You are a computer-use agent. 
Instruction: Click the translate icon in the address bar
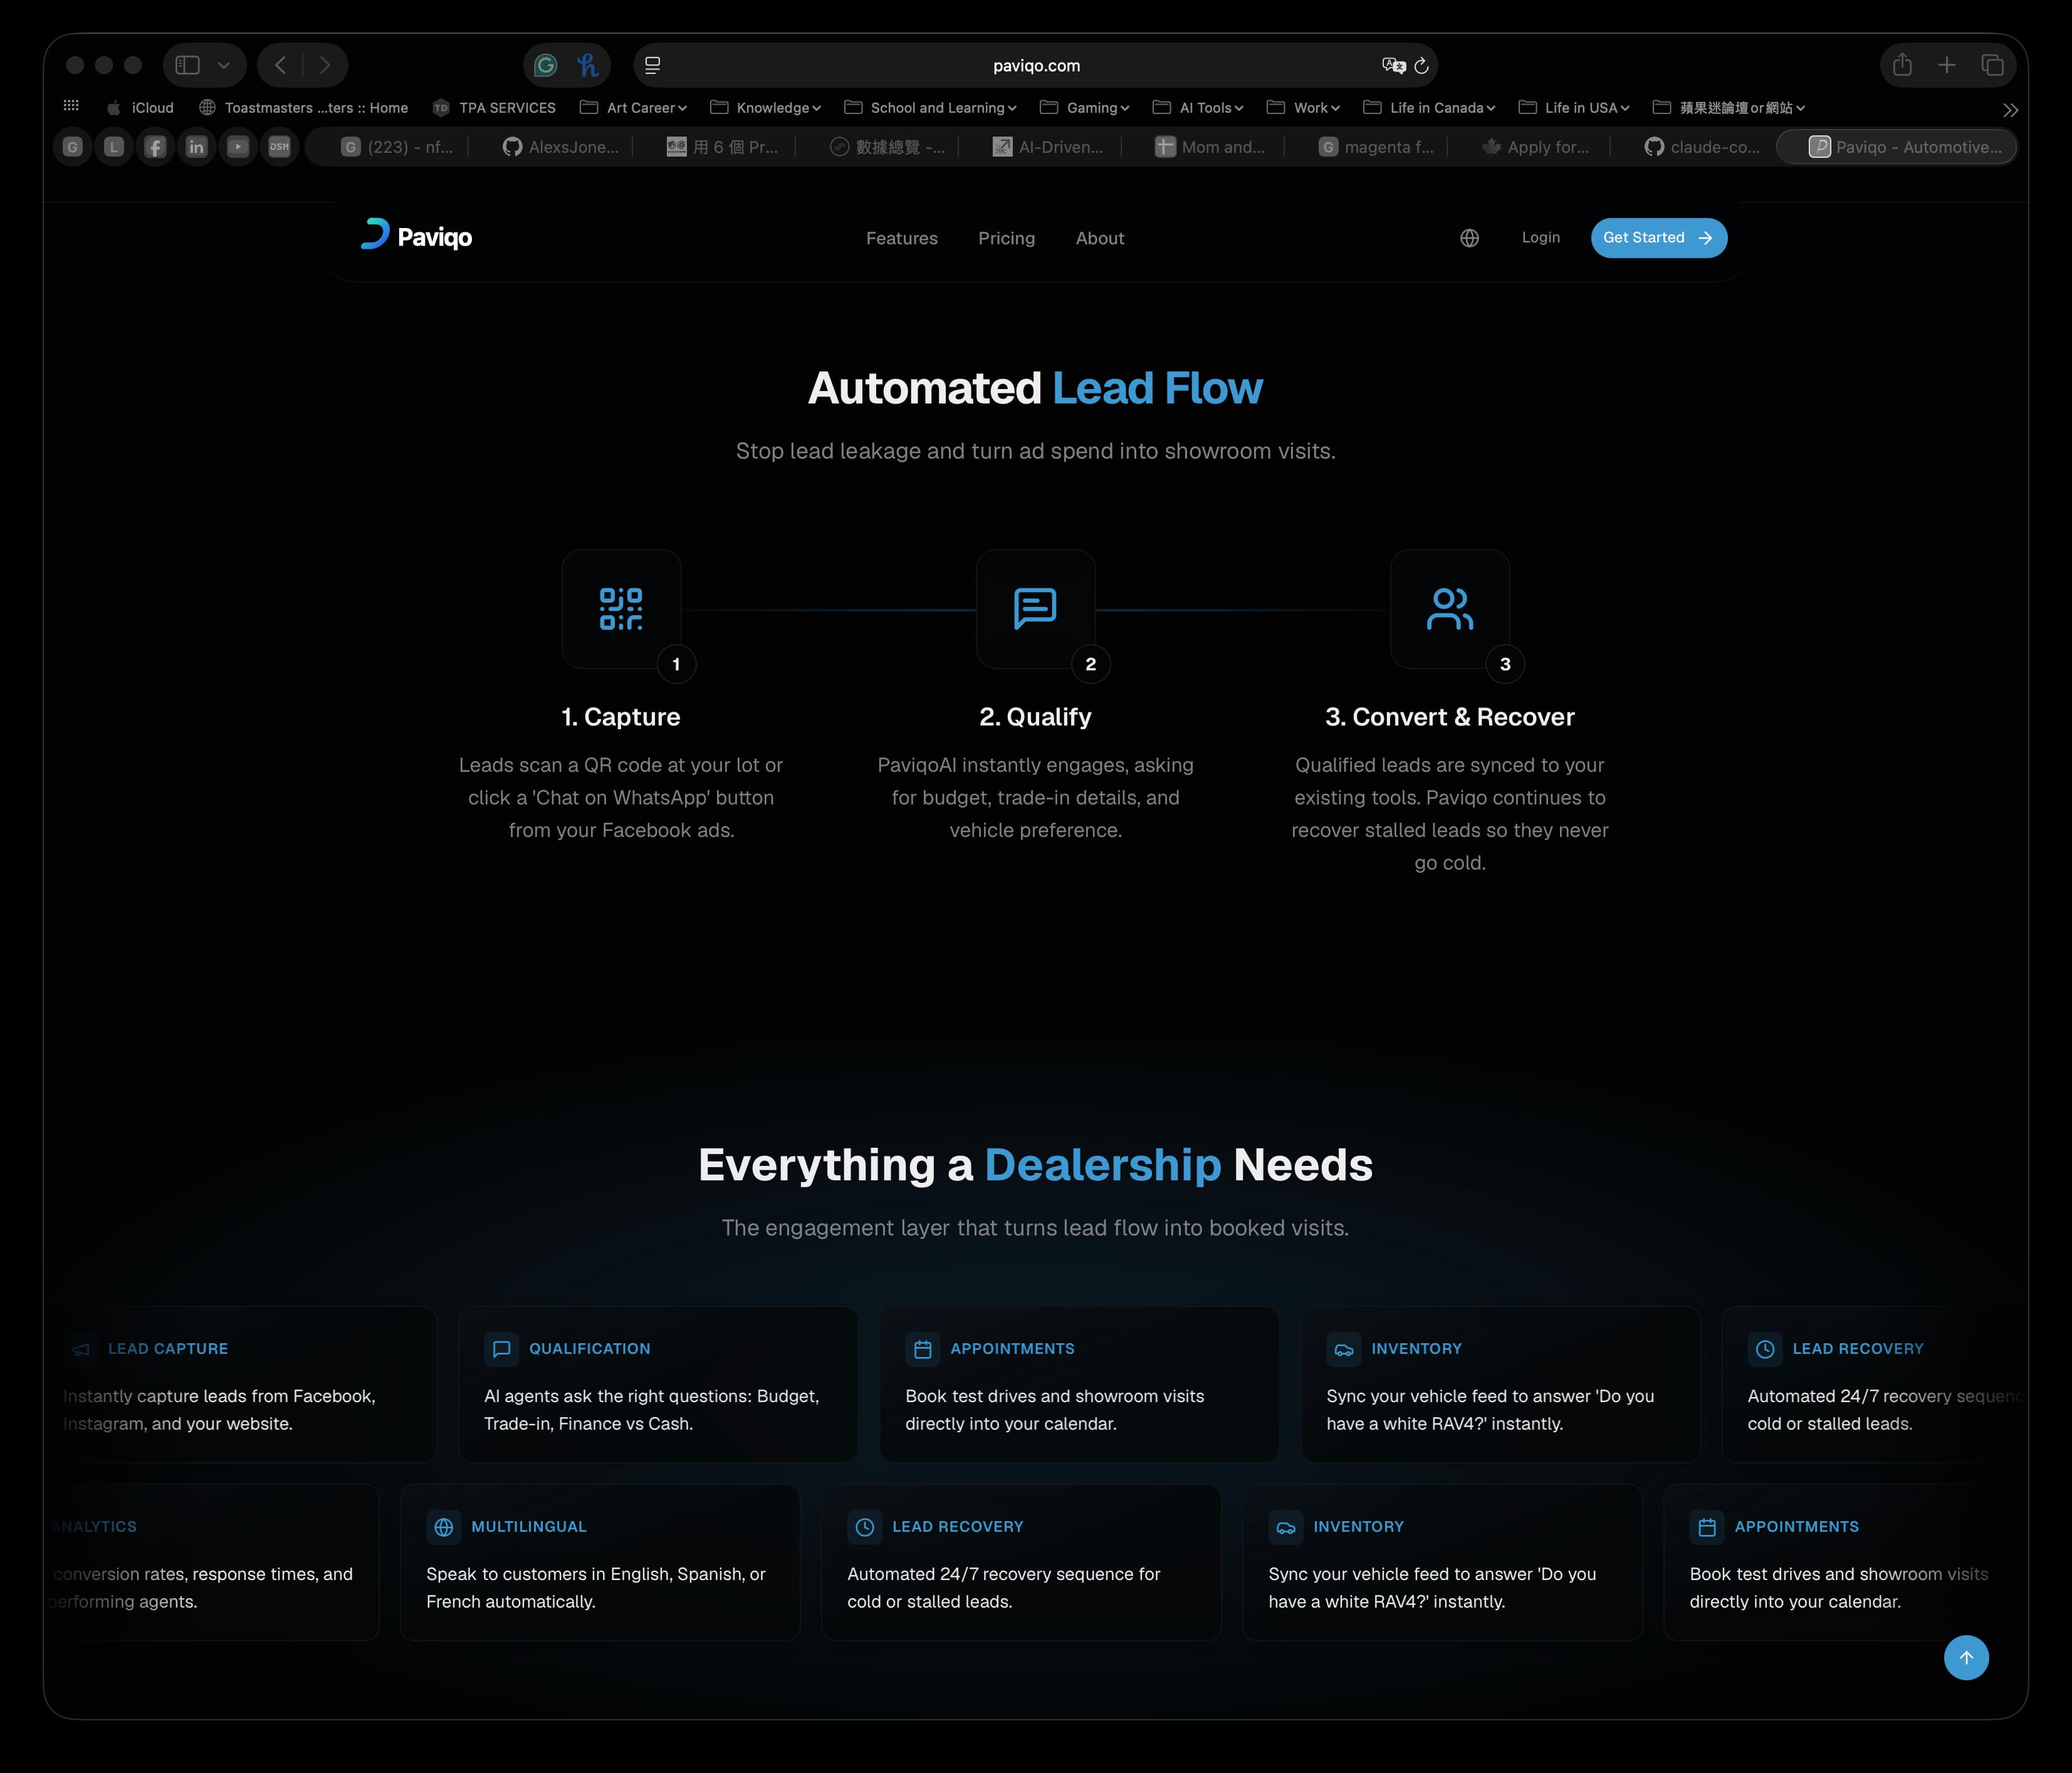[x=1393, y=65]
